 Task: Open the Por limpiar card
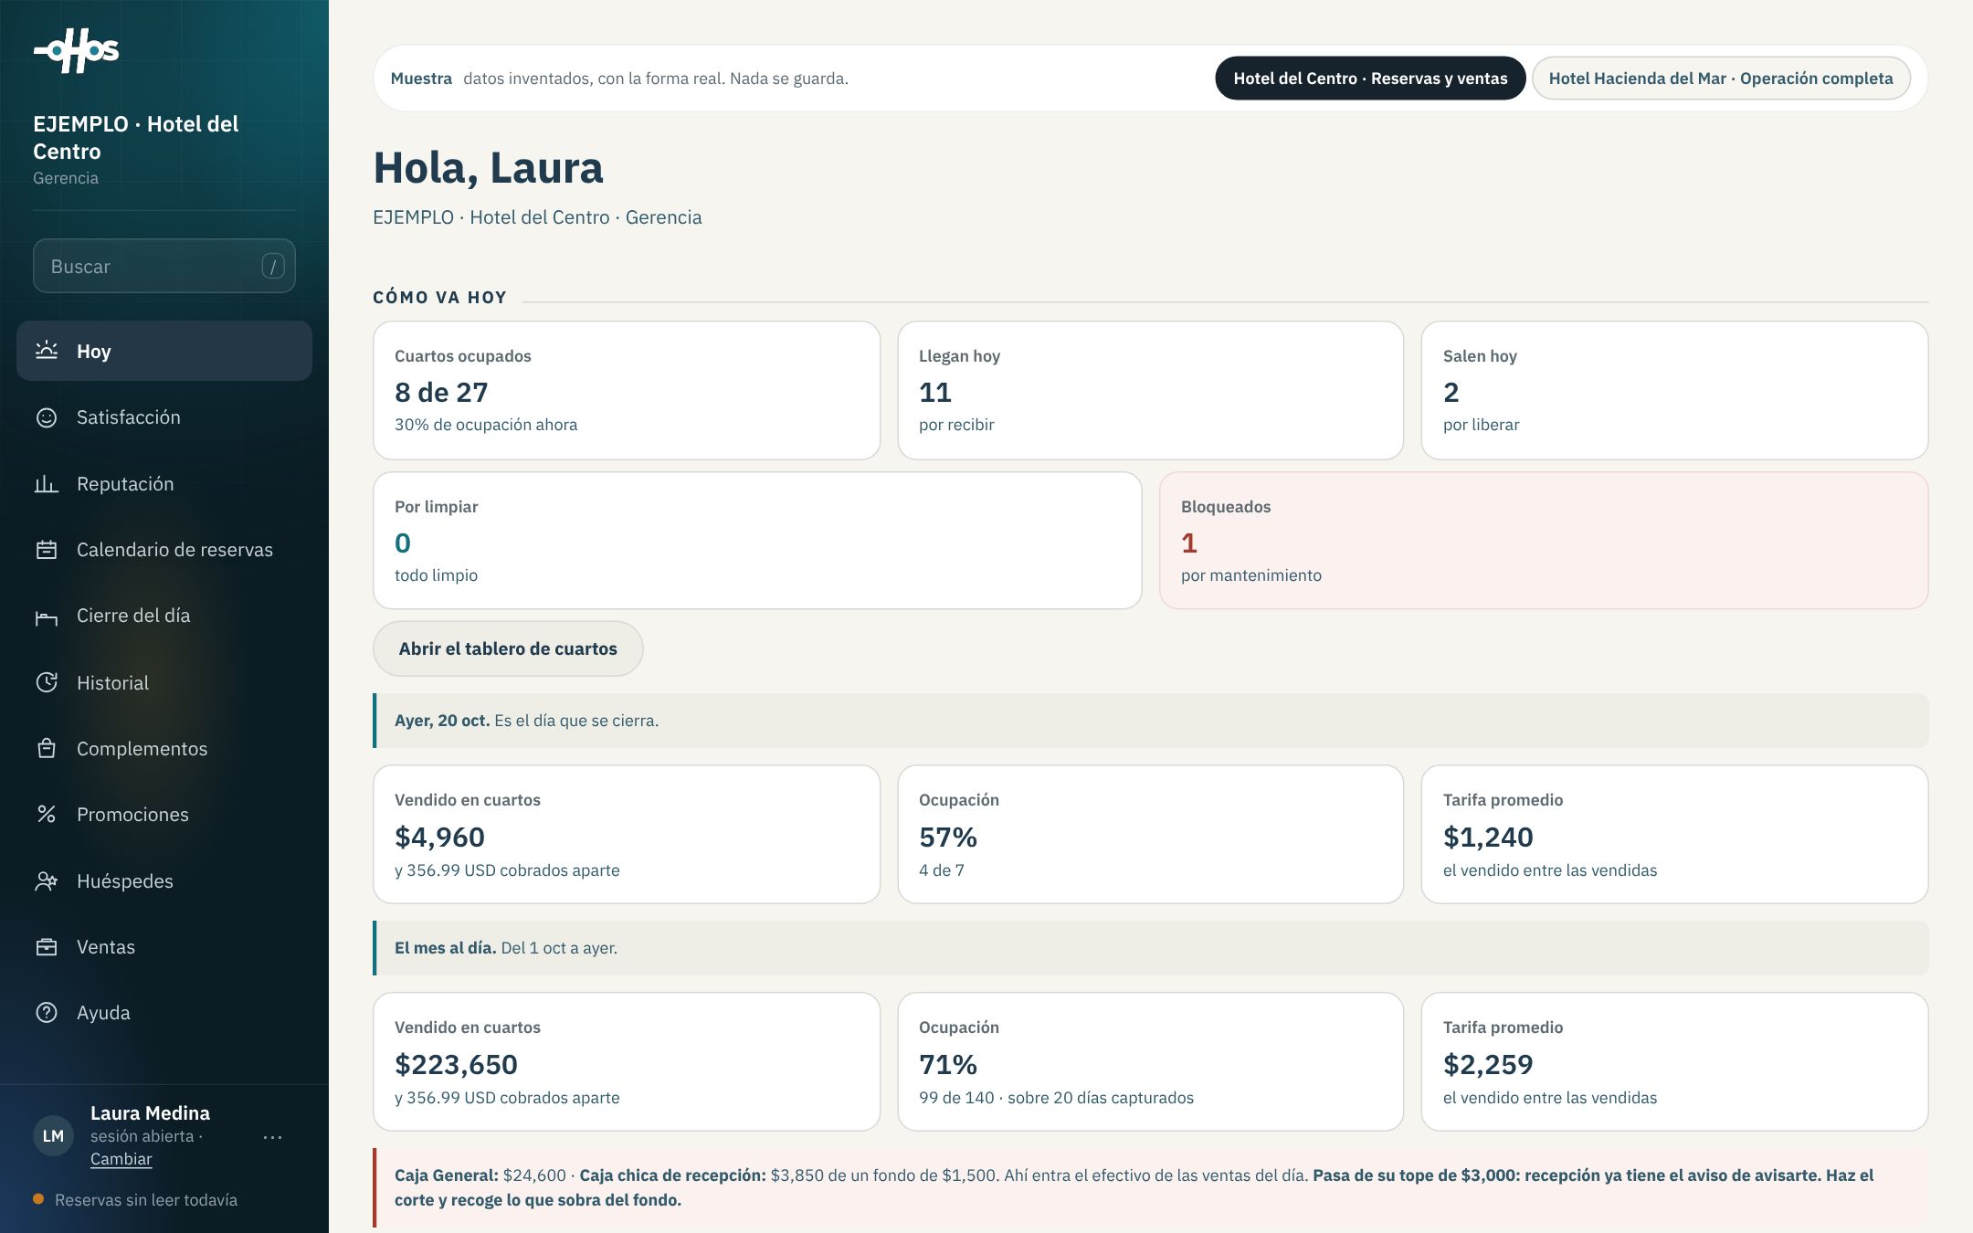click(x=757, y=541)
